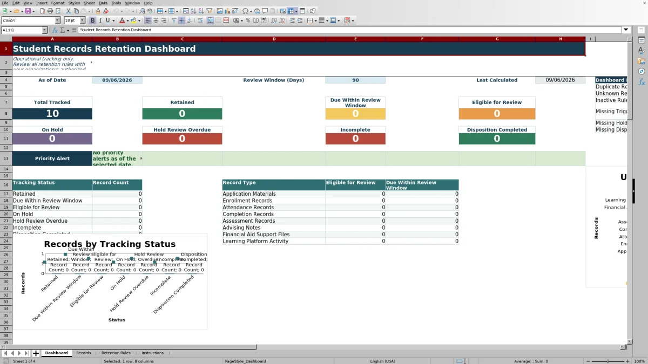Image resolution: width=648 pixels, height=364 pixels.
Task: Click the Insert Comment icon
Action: coord(265,11)
